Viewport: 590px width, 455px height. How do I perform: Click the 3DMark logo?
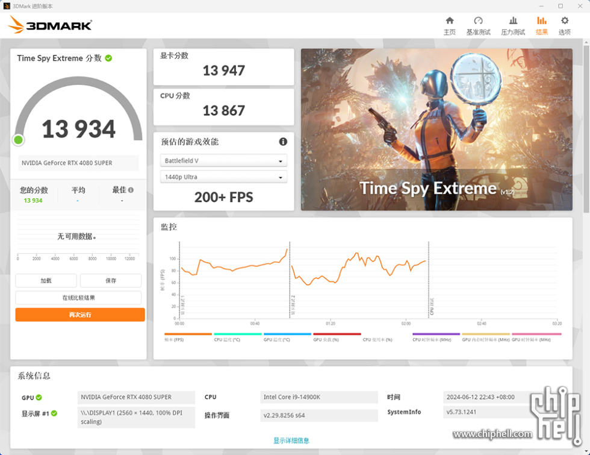tap(49, 25)
